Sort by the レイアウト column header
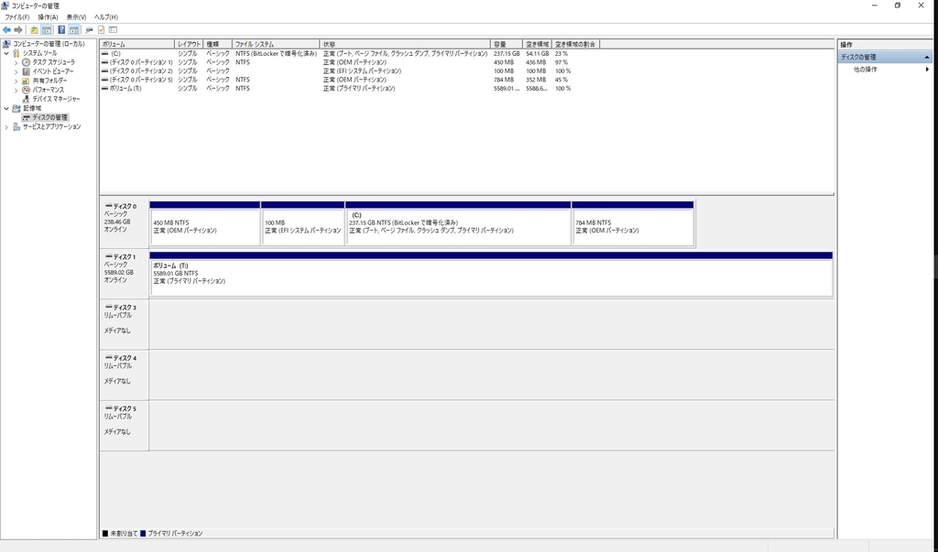Screen dimensions: 938x552 click(x=189, y=44)
